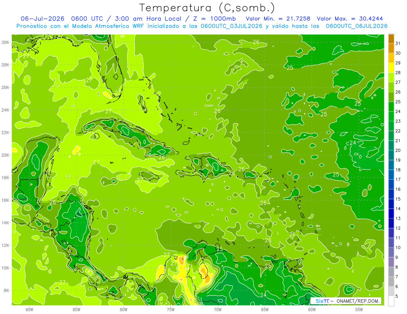This screenshot has height=314, width=407.
Task: Select the date text "06-Jul-2026"
Action: [42, 19]
